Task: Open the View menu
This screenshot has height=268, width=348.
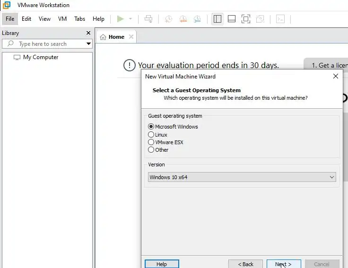Action: pyautogui.click(x=44, y=19)
